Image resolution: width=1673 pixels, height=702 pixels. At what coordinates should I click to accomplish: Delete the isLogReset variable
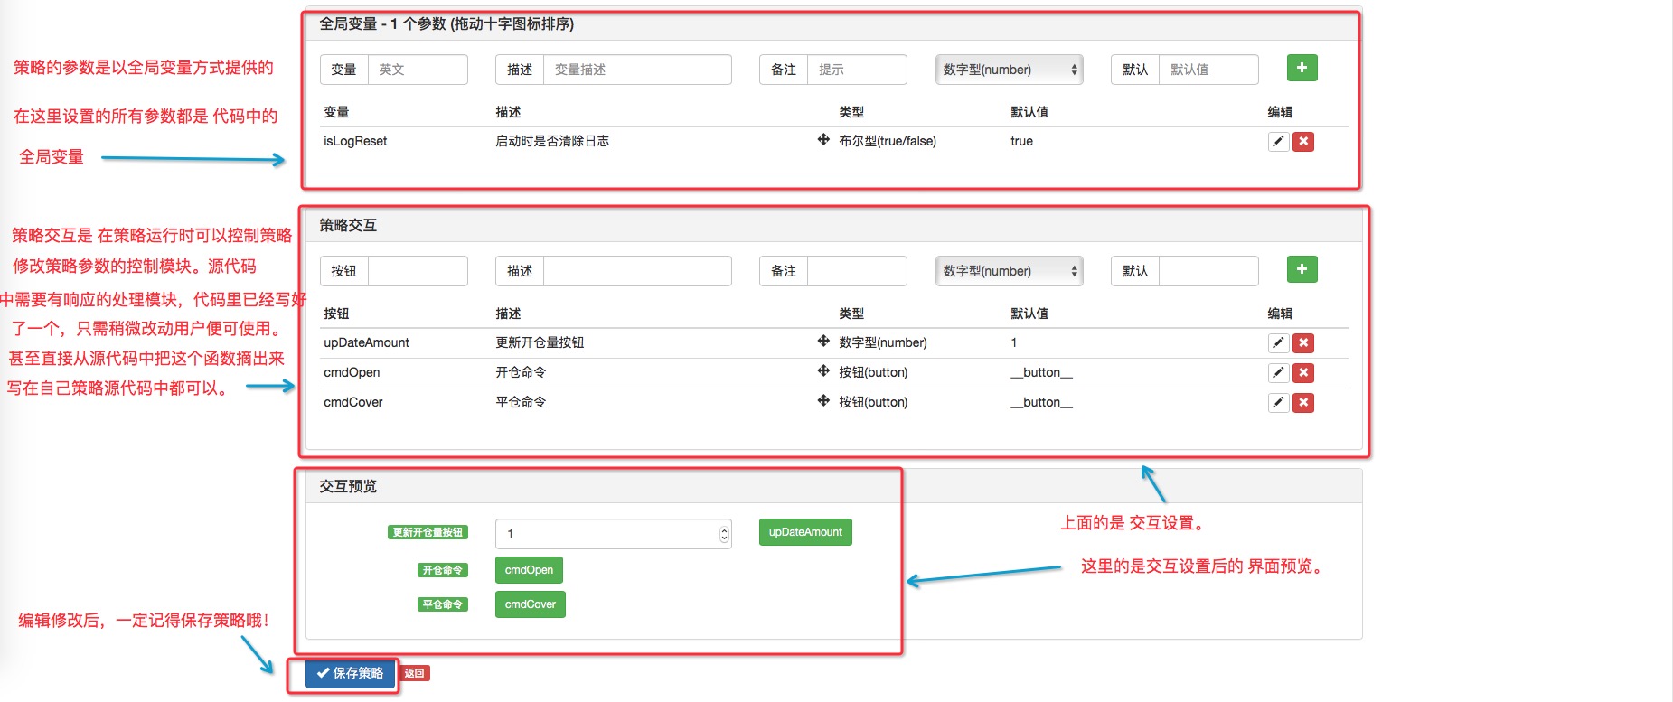1303,142
